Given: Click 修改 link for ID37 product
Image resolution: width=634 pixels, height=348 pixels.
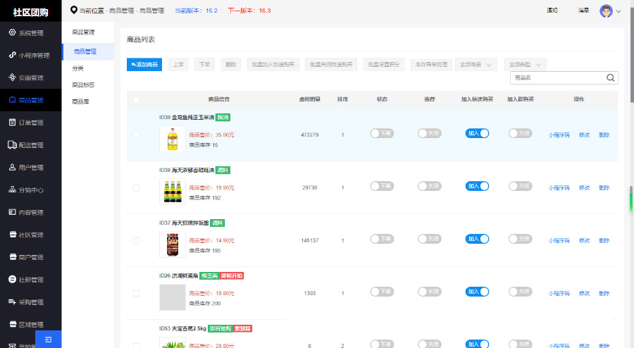Looking at the screenshot, I should tap(584, 241).
